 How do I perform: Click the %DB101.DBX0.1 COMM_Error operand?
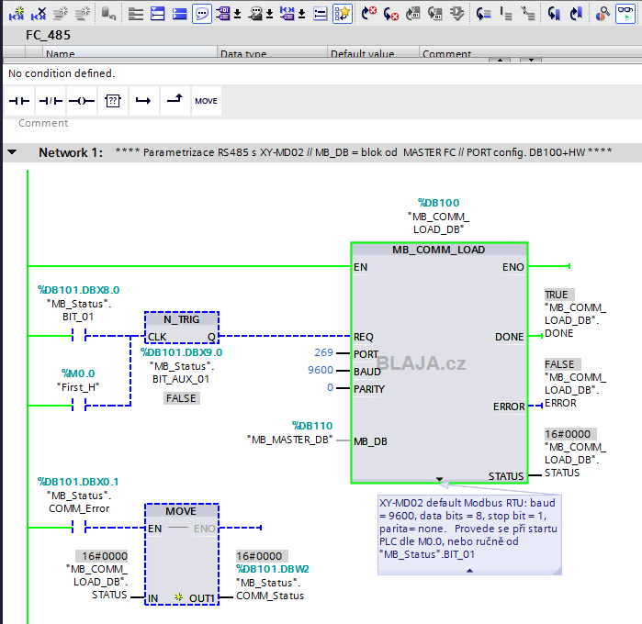(x=78, y=496)
